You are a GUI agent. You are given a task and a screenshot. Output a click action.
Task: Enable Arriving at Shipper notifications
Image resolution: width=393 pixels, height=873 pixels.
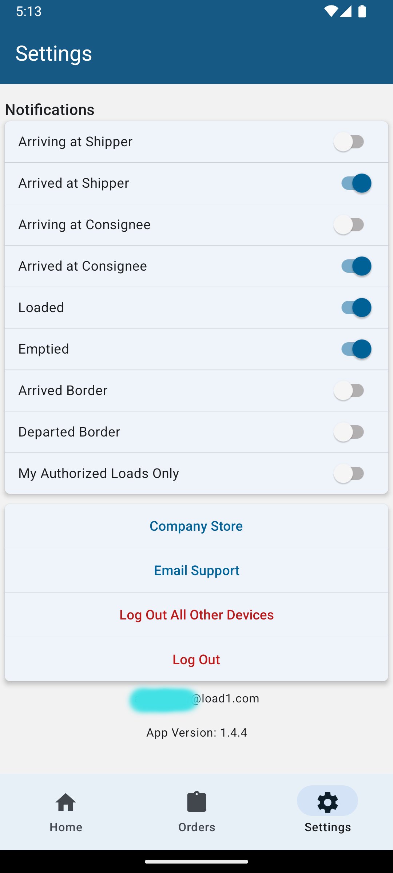(x=349, y=142)
